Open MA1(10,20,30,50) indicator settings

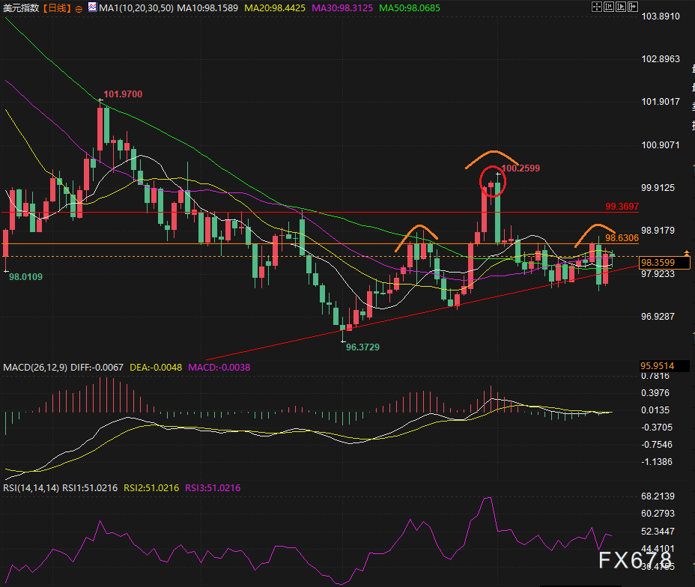[136, 7]
